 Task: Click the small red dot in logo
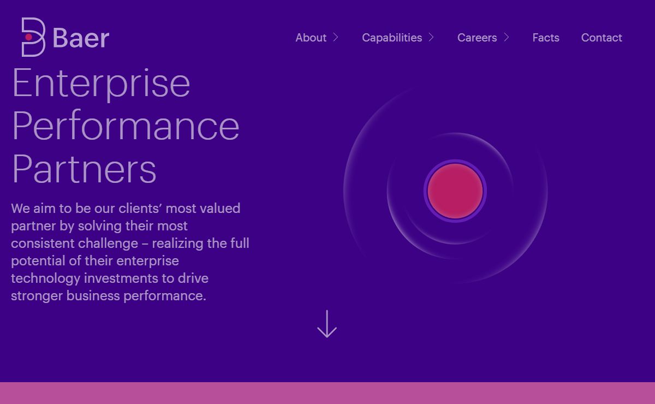[29, 37]
